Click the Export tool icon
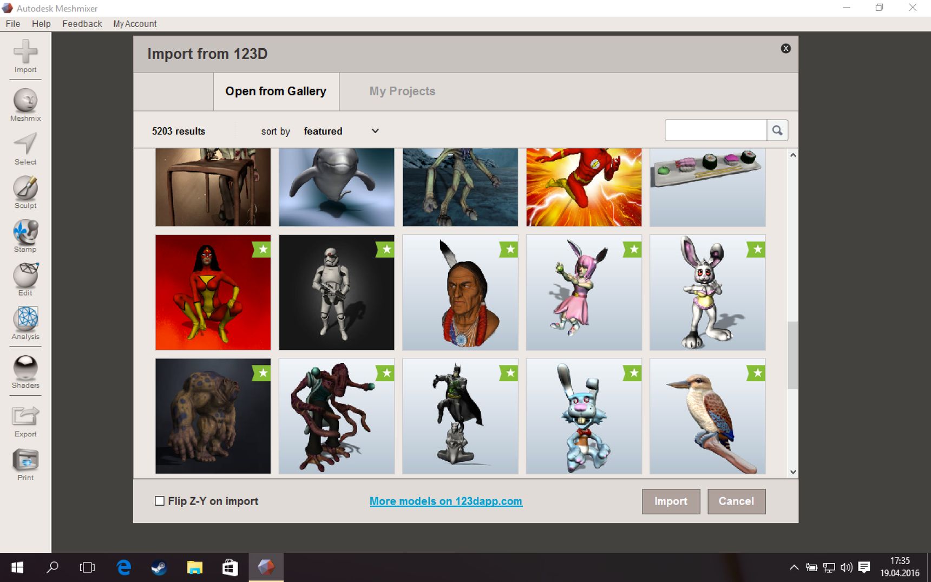931x582 pixels. [25, 421]
